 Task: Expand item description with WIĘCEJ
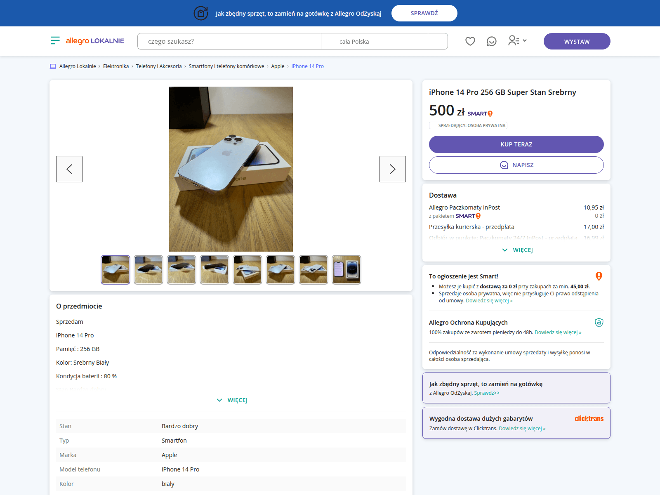pos(232,400)
